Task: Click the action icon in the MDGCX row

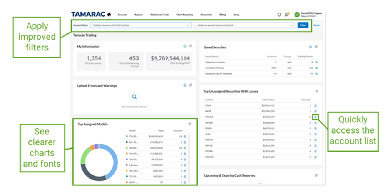Action: [316, 157]
